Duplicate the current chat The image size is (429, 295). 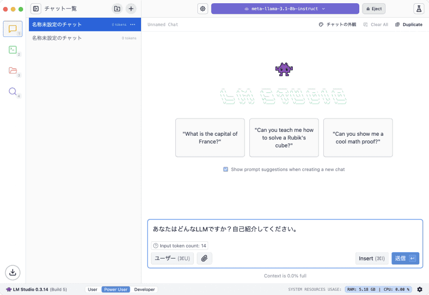[409, 25]
